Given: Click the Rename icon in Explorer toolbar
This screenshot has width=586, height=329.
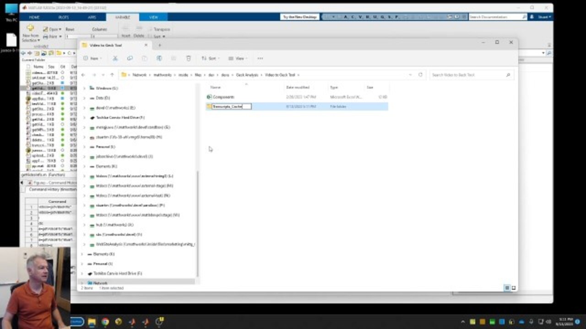Looking at the screenshot, I should coord(159,58).
